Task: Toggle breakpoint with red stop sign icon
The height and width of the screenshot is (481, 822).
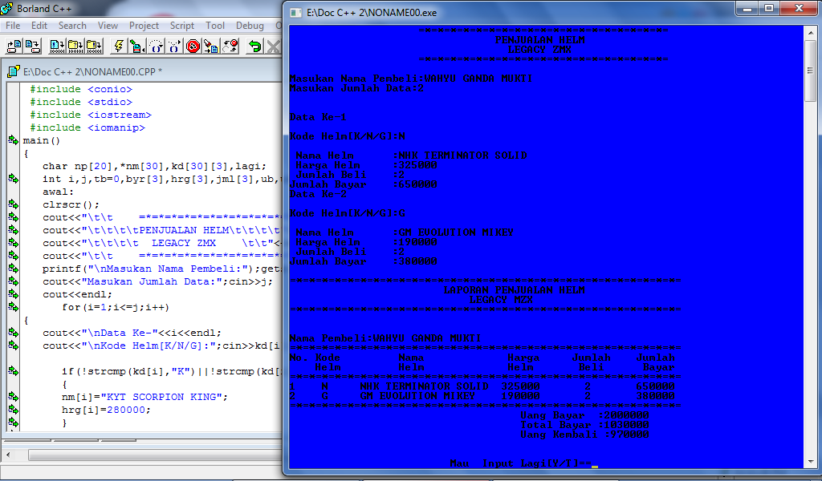Action: (x=193, y=46)
